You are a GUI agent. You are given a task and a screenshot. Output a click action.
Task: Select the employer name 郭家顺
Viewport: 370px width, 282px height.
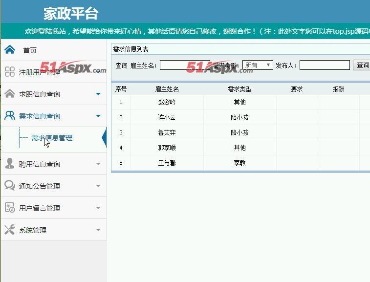pyautogui.click(x=167, y=148)
